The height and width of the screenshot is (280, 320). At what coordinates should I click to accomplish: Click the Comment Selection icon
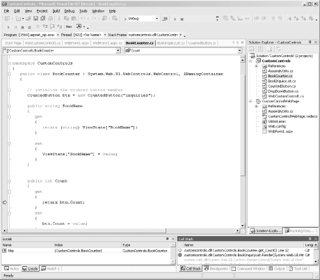pos(273,18)
